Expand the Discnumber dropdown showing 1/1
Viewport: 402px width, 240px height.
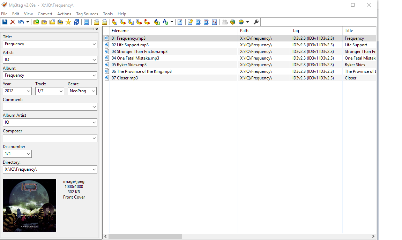29,154
